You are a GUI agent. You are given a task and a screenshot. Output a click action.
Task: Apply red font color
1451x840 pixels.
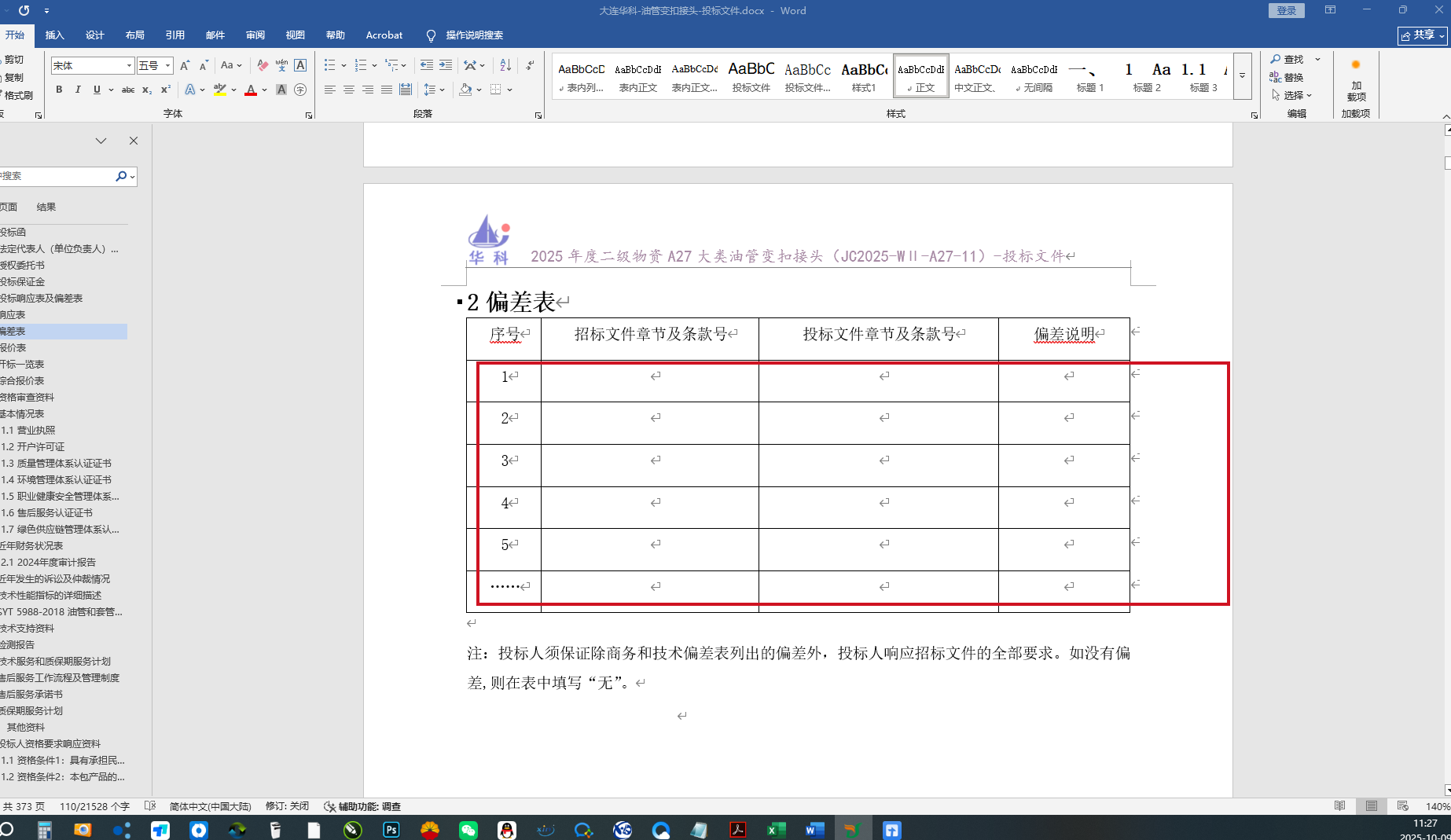(252, 90)
